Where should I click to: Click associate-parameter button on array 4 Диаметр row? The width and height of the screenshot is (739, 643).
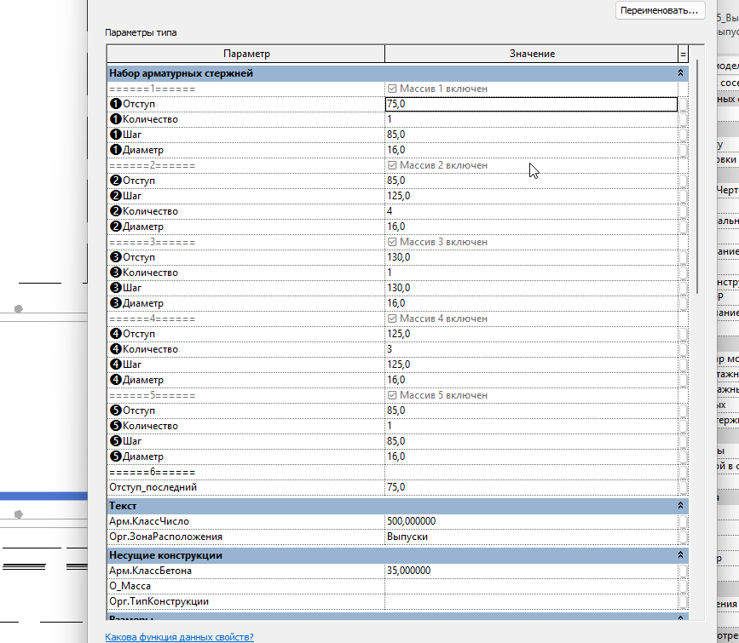click(683, 380)
